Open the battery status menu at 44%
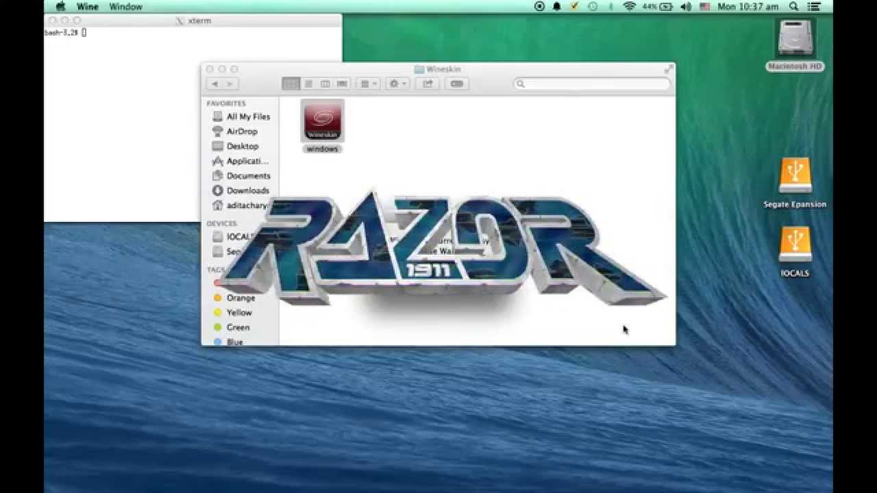The width and height of the screenshot is (877, 493). pyautogui.click(x=658, y=6)
